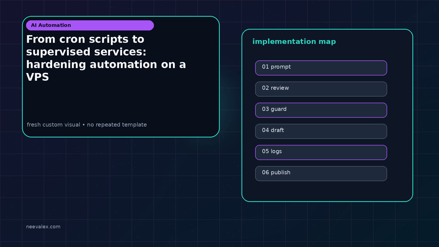Click the AI Automation purple tag

(90, 25)
